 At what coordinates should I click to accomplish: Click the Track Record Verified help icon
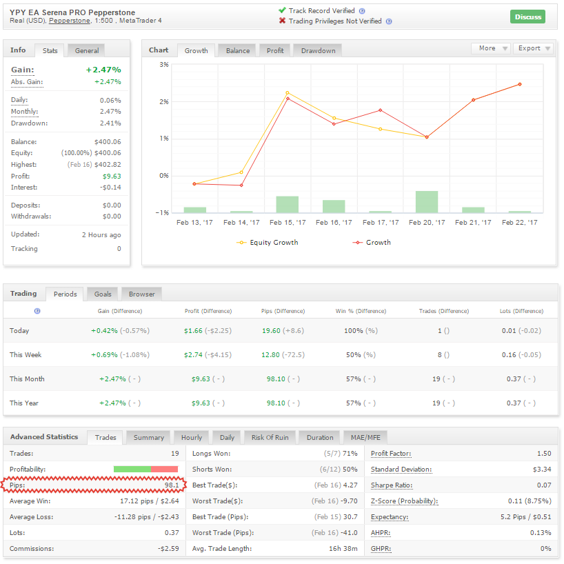(x=362, y=11)
